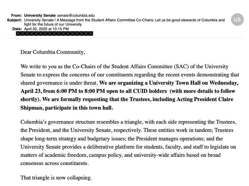Image resolution: width=249 pixels, height=186 pixels.
Task: Click the email subject line text
Action: pos(124,20)
